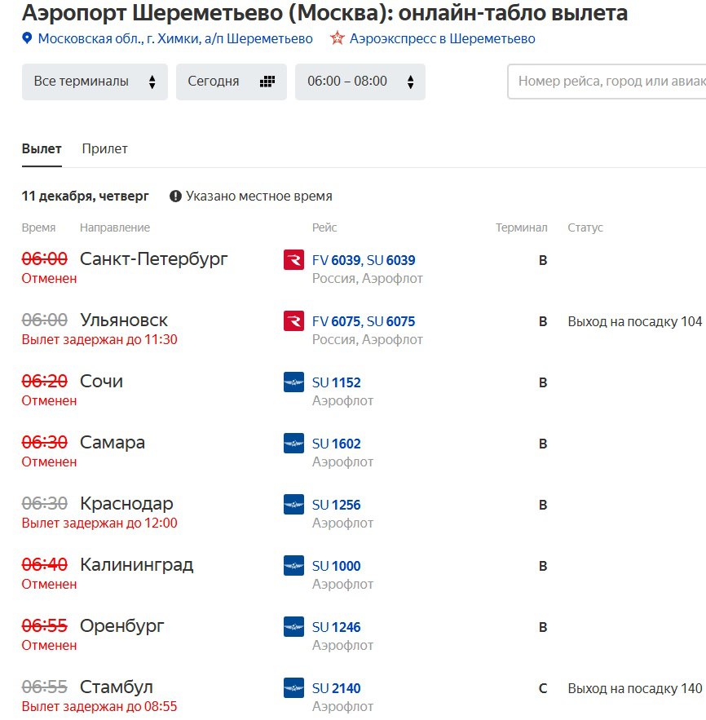Click the location pin icon beside the address
The image size is (706, 720).
[x=27, y=38]
